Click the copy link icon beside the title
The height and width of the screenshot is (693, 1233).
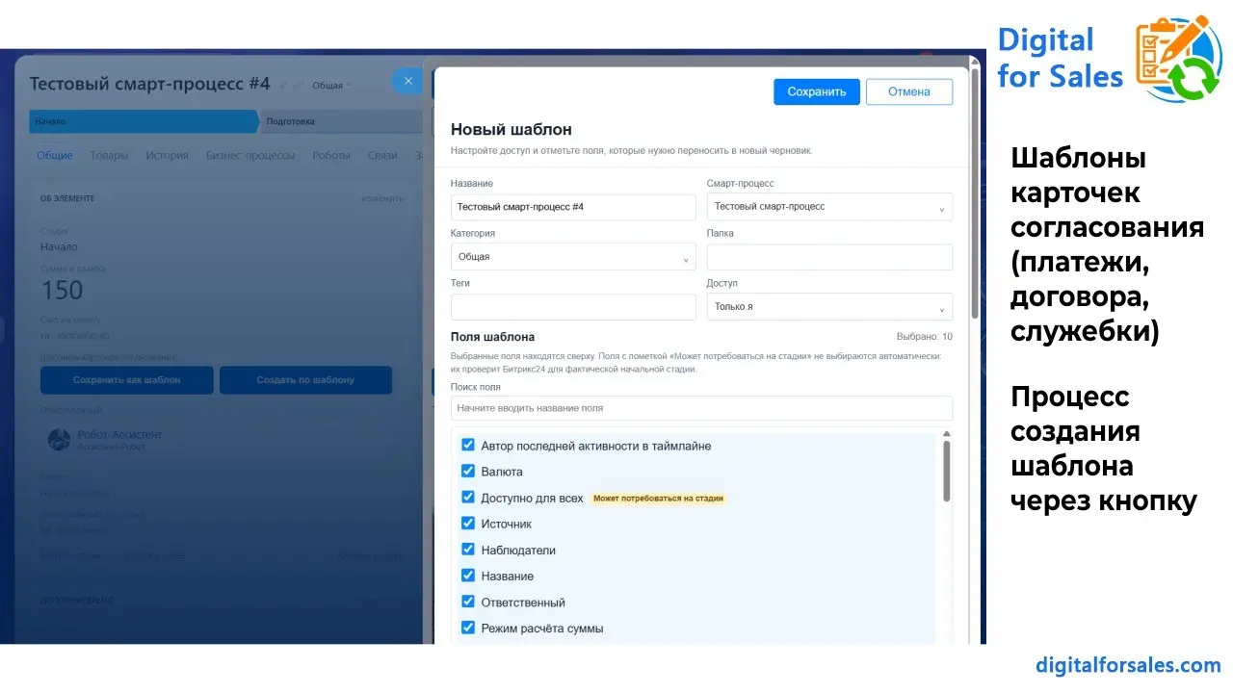pyautogui.click(x=299, y=85)
